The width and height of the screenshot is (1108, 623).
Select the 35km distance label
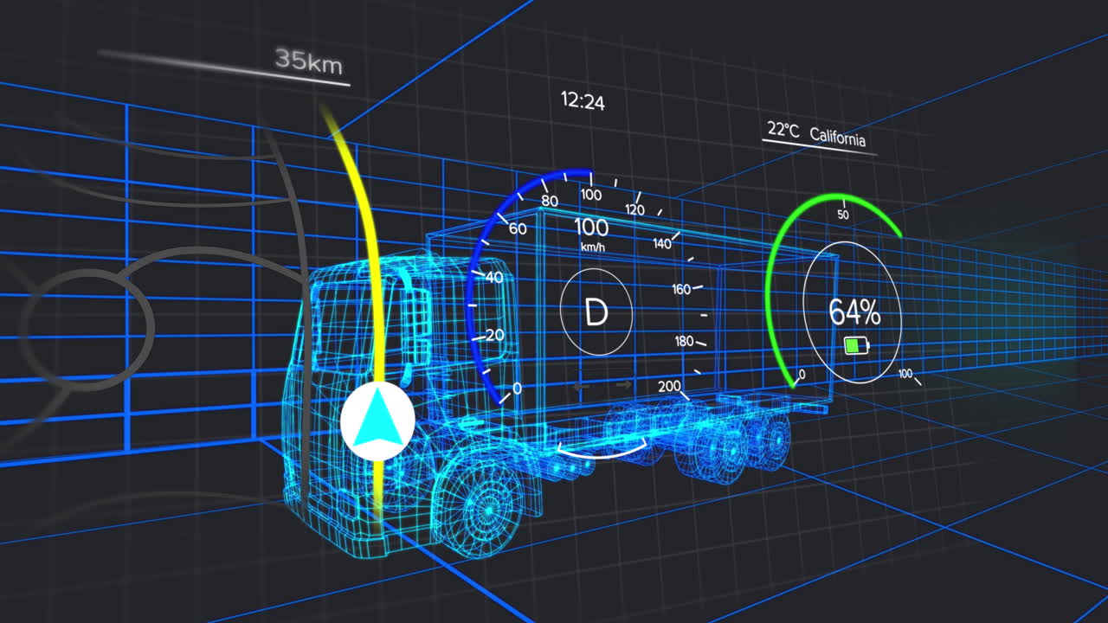[x=308, y=62]
